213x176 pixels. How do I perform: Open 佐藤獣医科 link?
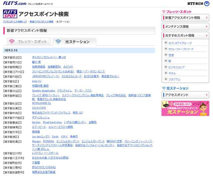tap(54, 67)
